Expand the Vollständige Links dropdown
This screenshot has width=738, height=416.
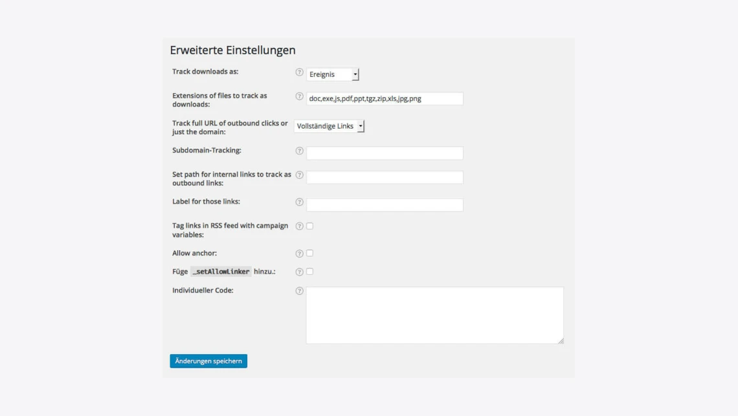click(329, 126)
